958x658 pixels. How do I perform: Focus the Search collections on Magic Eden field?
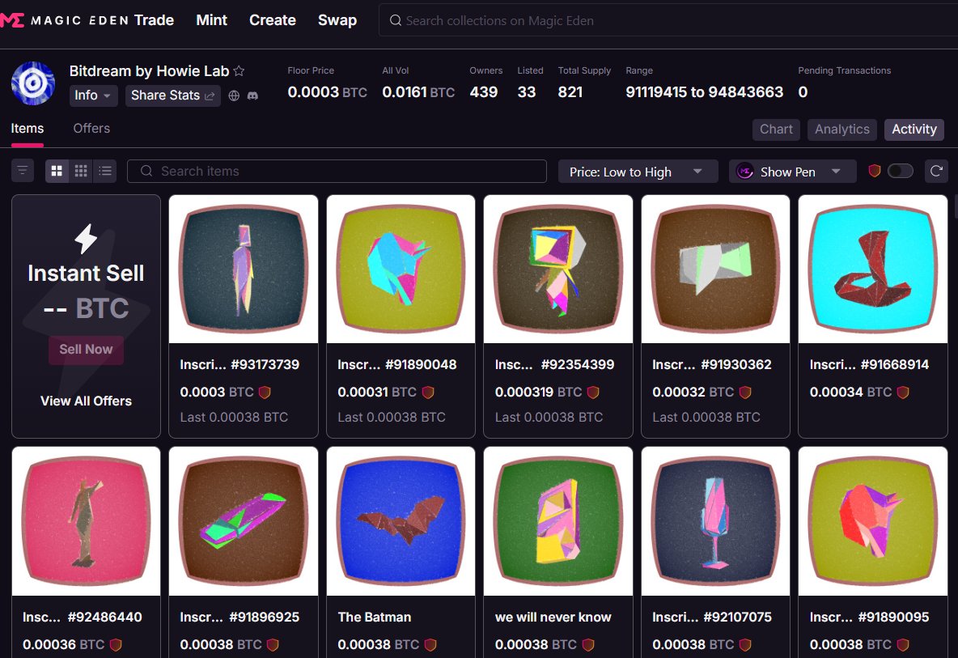(x=668, y=21)
